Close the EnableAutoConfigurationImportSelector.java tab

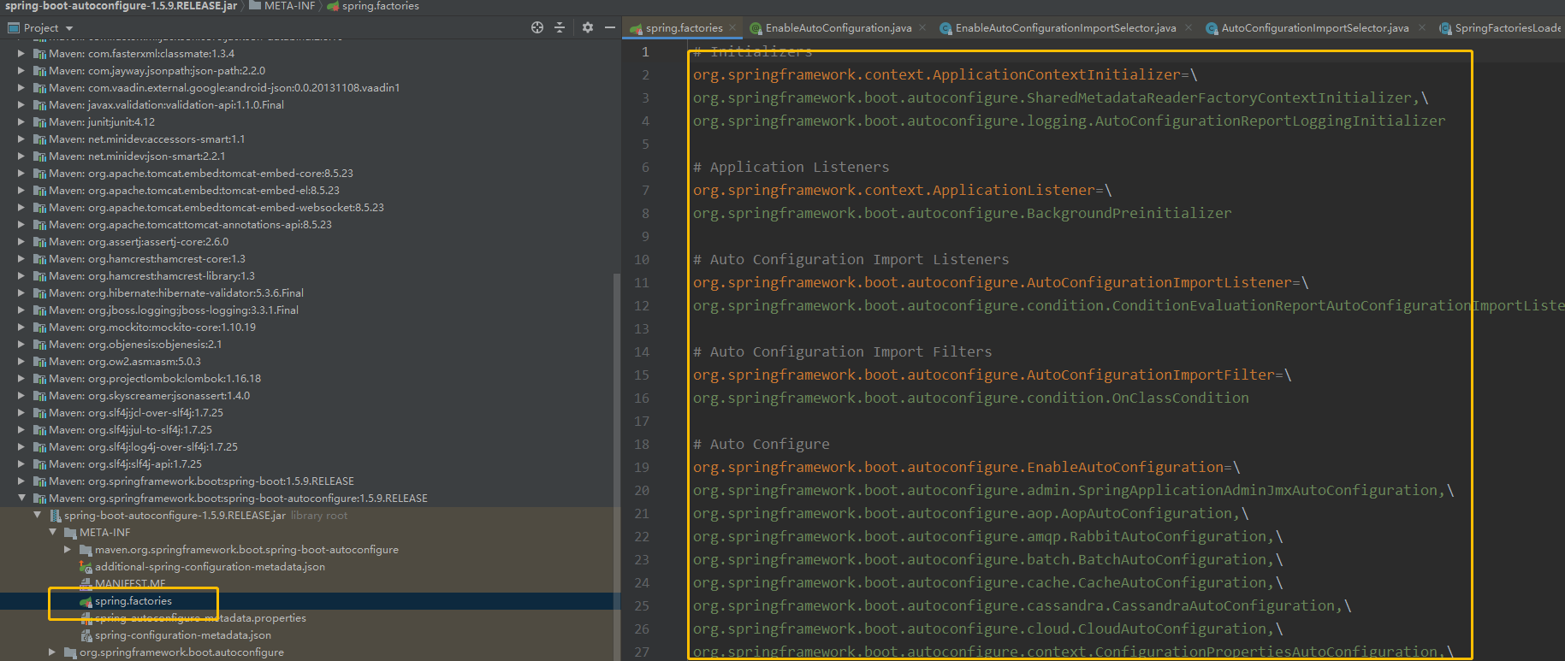tap(1188, 27)
